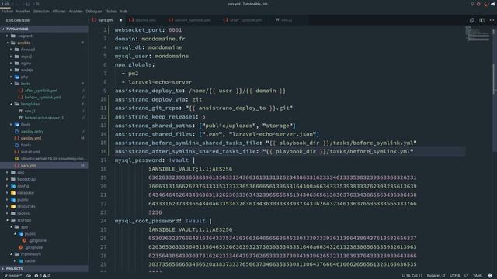Expand the framework folder
497x279 pixels.
44,254
